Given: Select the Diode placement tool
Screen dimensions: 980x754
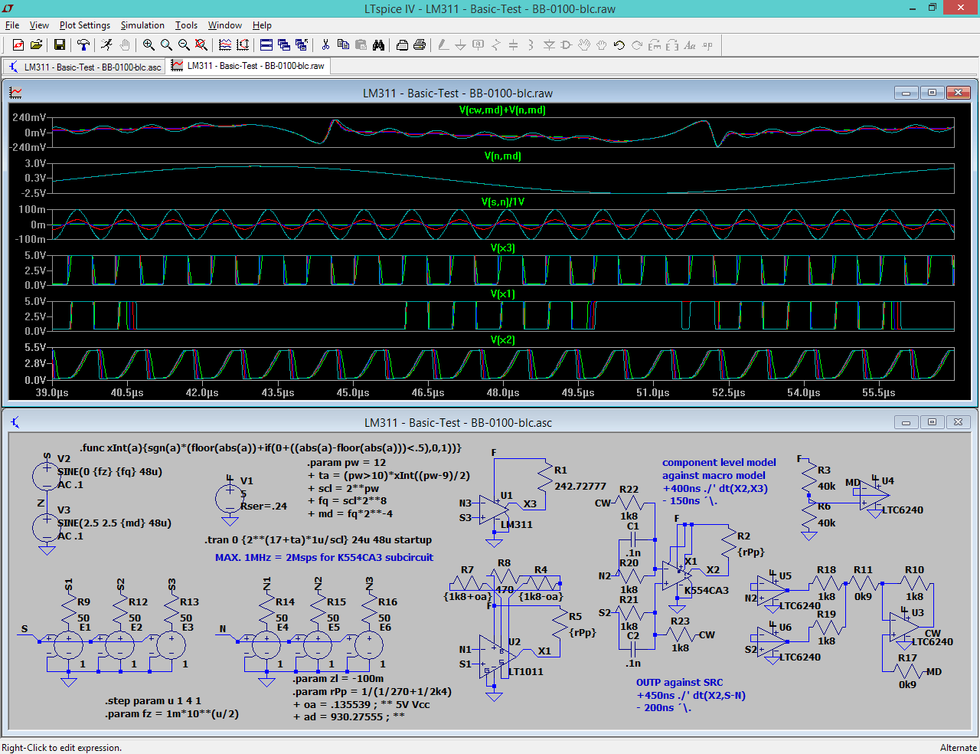Looking at the screenshot, I should (x=549, y=45).
